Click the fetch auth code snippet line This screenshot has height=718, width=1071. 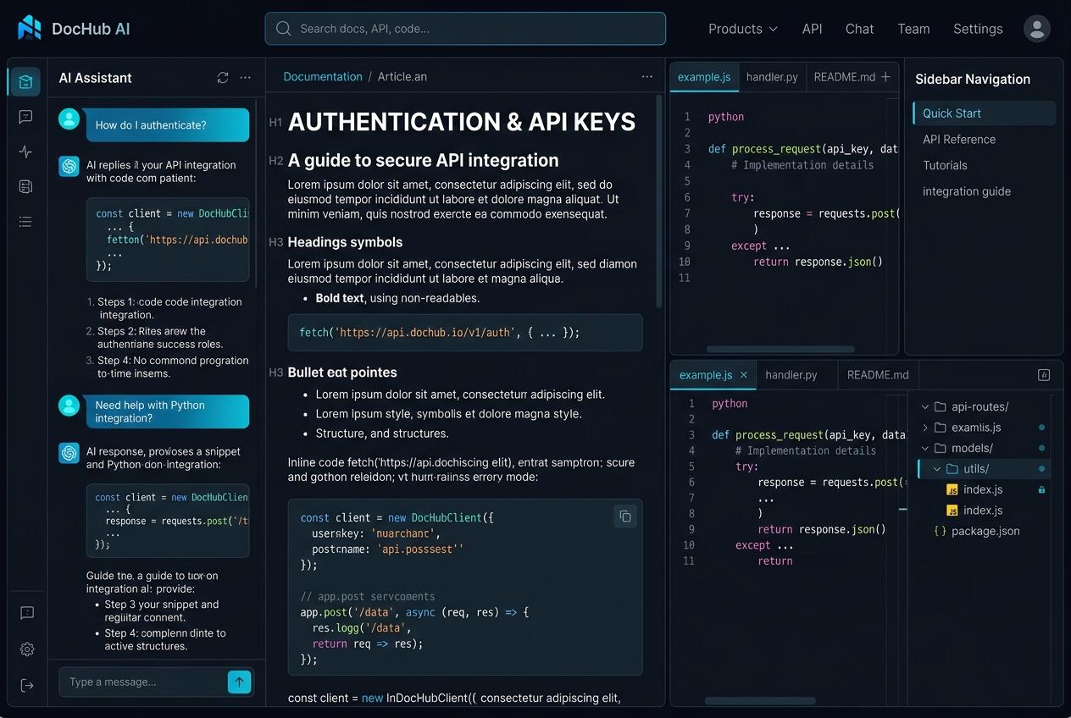click(465, 333)
